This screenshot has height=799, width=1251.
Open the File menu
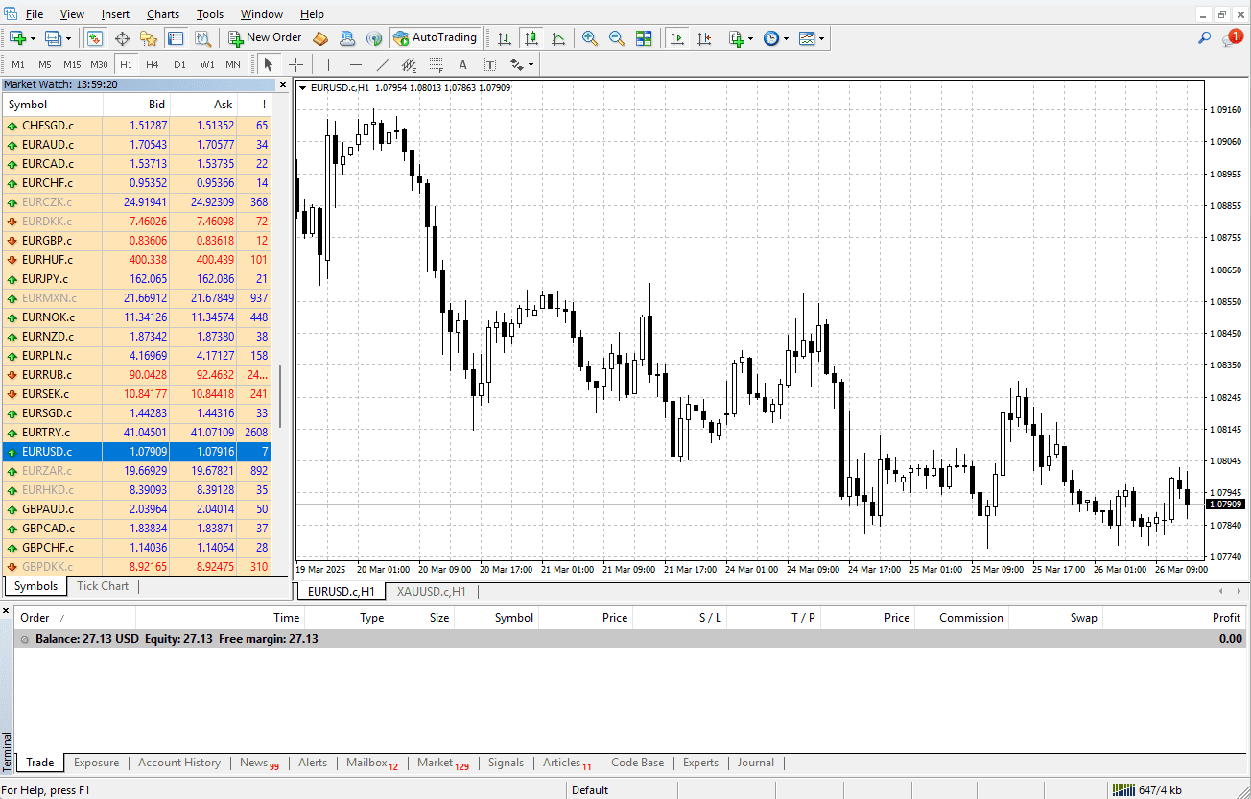[x=35, y=14]
